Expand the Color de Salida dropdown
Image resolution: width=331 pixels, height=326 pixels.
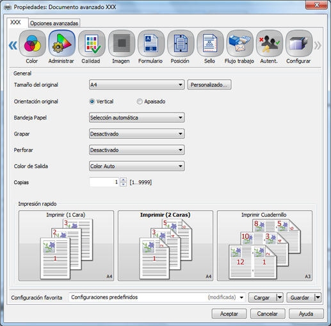pos(136,166)
